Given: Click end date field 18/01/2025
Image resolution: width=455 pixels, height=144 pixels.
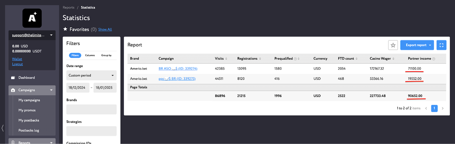Looking at the screenshot, I should (x=105, y=88).
